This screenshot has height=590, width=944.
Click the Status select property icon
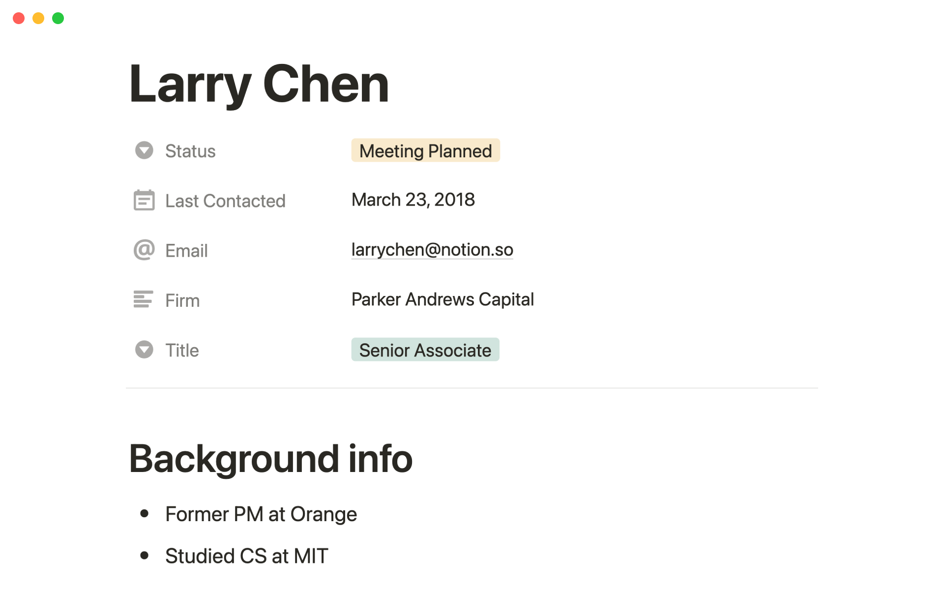coord(144,150)
